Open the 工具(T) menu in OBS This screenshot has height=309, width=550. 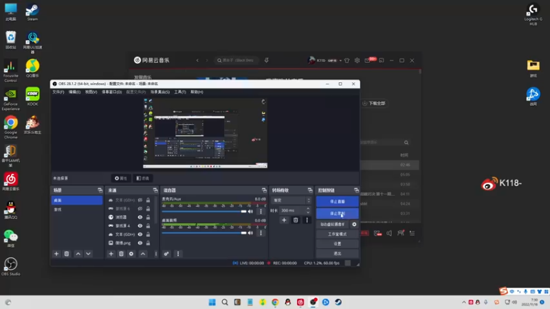180,92
